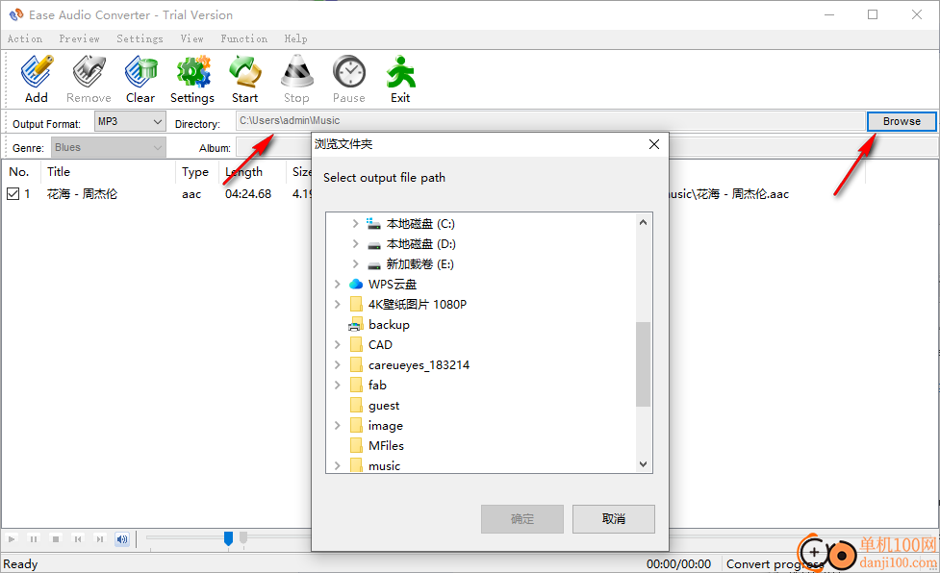Click the blue playback position slider thumb
This screenshot has width=940, height=573.
pos(228,538)
